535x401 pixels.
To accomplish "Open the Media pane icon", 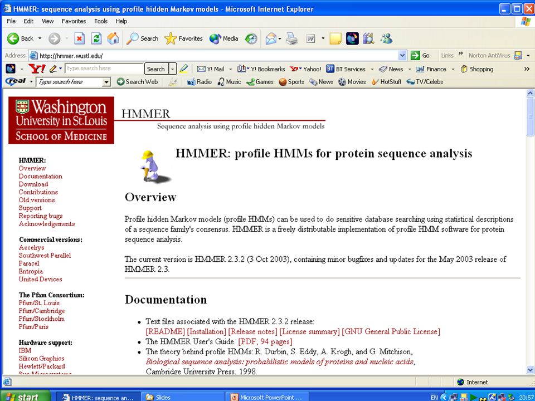I will coord(215,38).
